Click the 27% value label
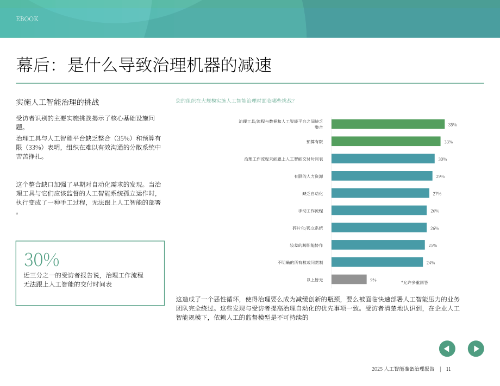500x386 pixels. tap(437, 193)
